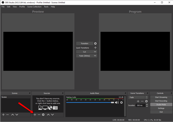Undock the Controls panel with its float icon
The height and width of the screenshot is (122, 173).
click(171, 93)
